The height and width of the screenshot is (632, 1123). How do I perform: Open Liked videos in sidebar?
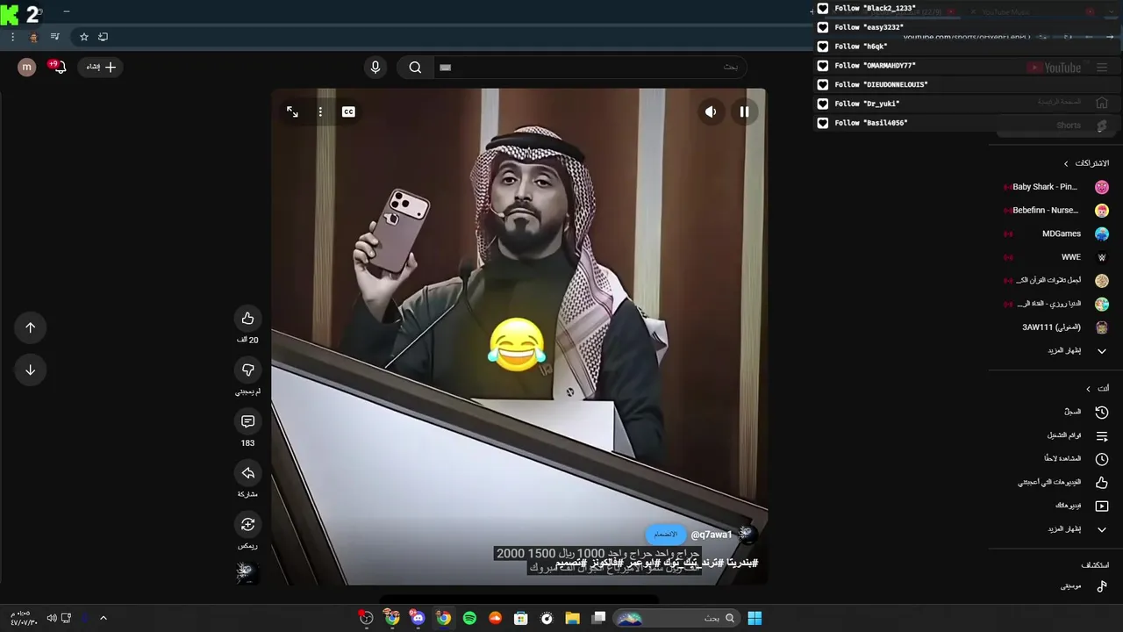click(1062, 482)
